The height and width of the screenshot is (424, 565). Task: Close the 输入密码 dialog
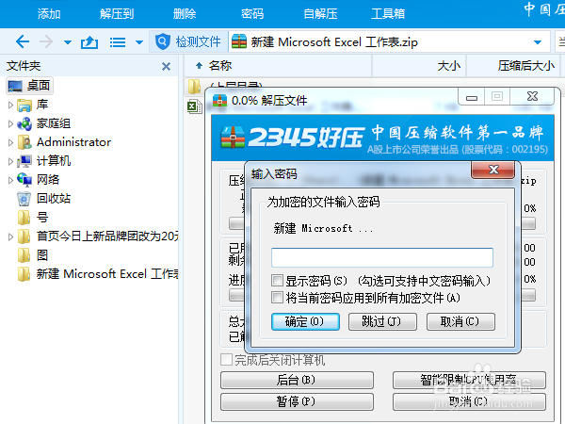492,170
